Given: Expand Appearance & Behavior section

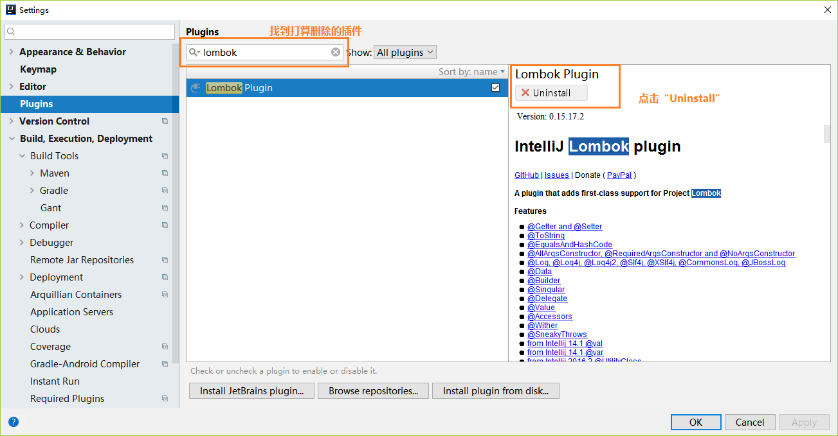Looking at the screenshot, I should [x=11, y=52].
